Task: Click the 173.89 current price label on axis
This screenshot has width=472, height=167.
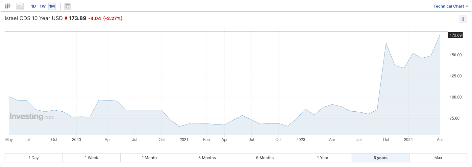Action: point(456,35)
